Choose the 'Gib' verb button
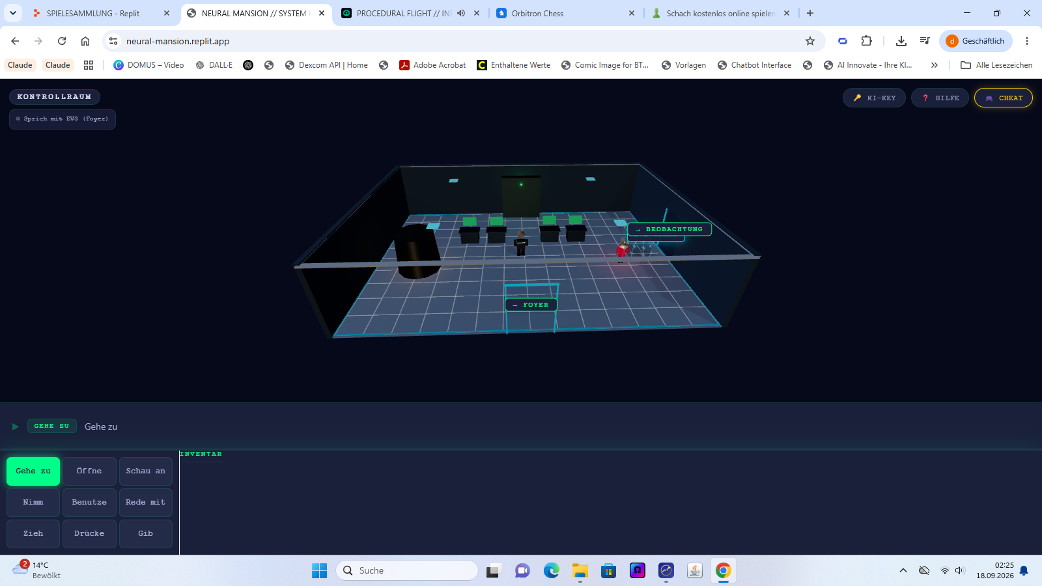1042x586 pixels. pos(146,533)
